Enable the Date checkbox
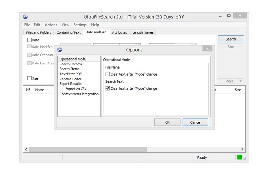This screenshot has height=176, width=267. click(29, 40)
